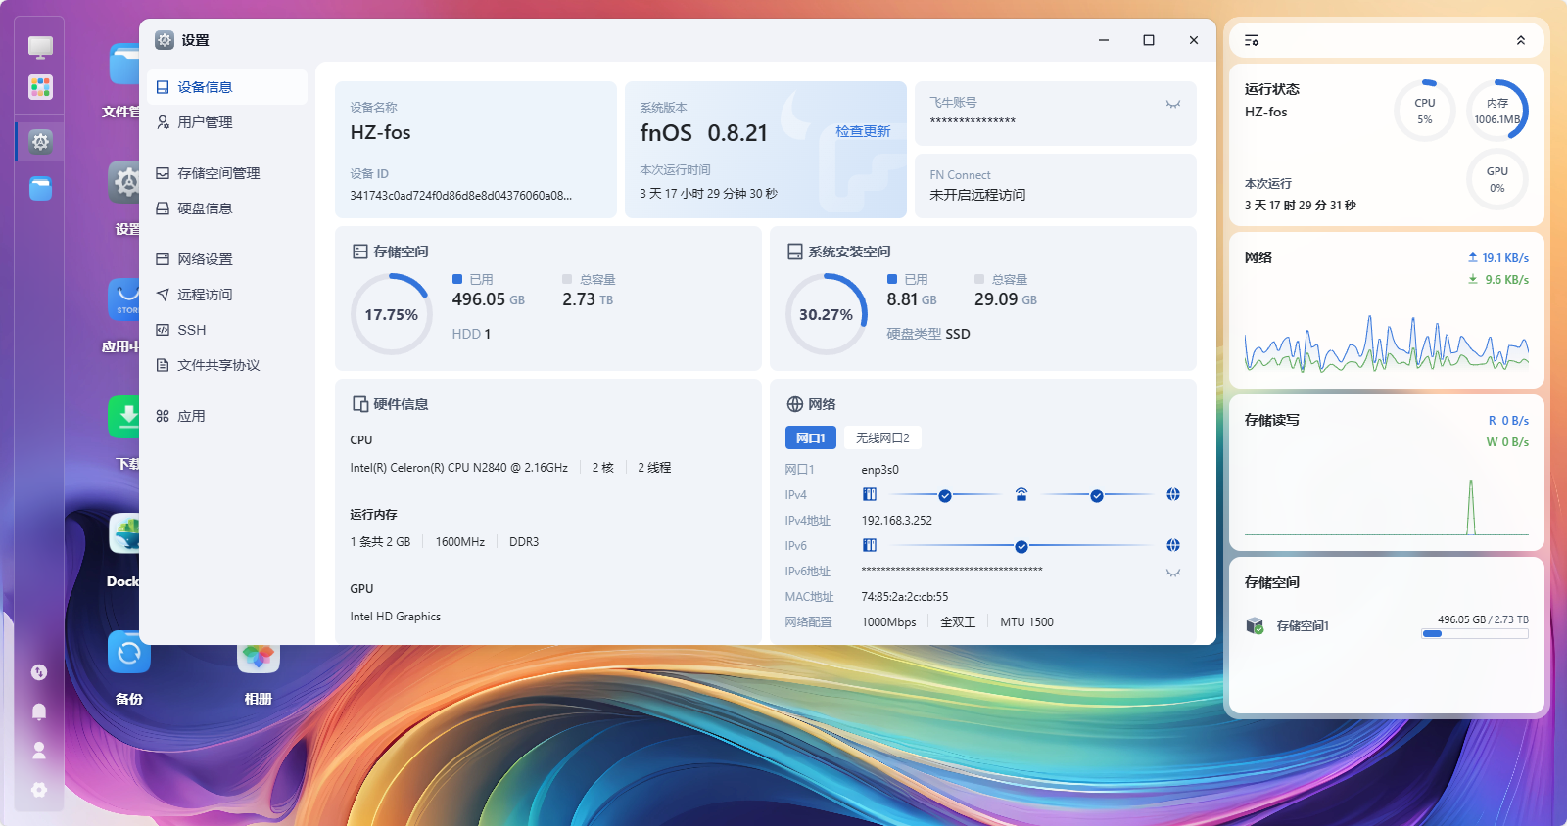The width and height of the screenshot is (1567, 826).
Task: Launch the Docker desktop app icon
Action: [x=124, y=534]
